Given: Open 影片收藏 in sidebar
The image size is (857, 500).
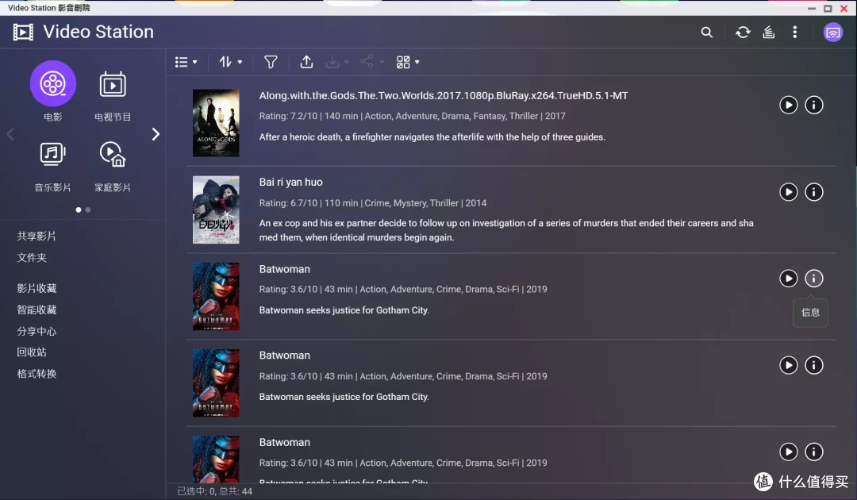Looking at the screenshot, I should click(x=36, y=288).
